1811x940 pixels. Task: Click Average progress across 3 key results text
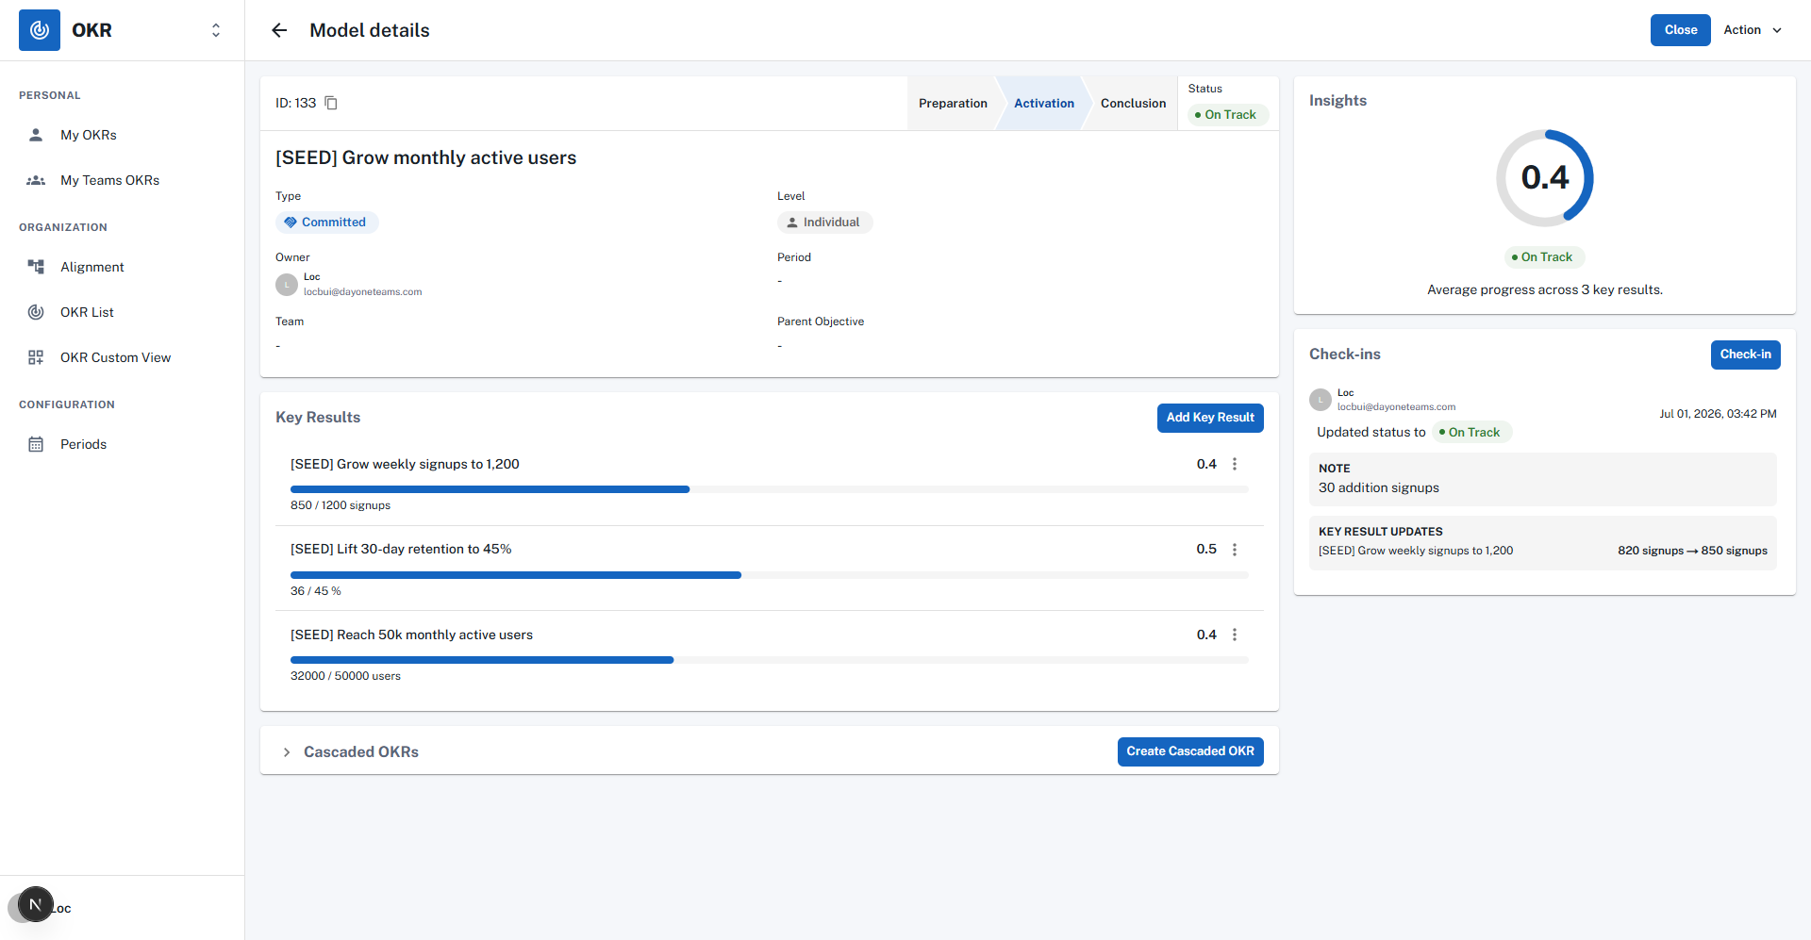[x=1545, y=289]
